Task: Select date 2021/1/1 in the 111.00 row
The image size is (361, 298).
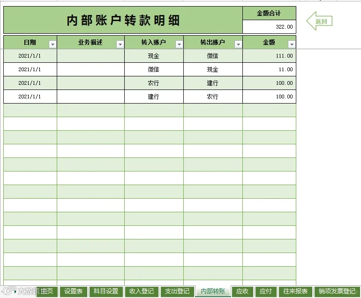Action: (30, 56)
